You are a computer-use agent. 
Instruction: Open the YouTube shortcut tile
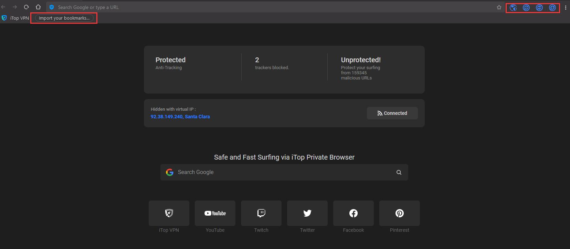tap(215, 213)
